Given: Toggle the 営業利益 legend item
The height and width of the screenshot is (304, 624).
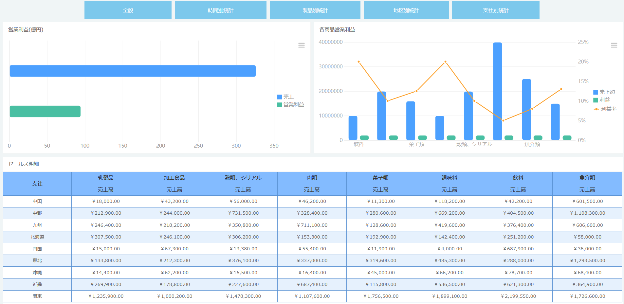Looking at the screenshot, I should pos(291,105).
